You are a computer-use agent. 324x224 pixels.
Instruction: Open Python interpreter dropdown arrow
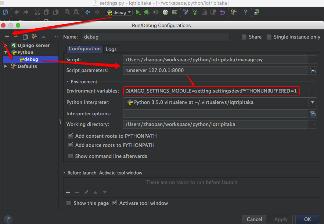point(312,102)
